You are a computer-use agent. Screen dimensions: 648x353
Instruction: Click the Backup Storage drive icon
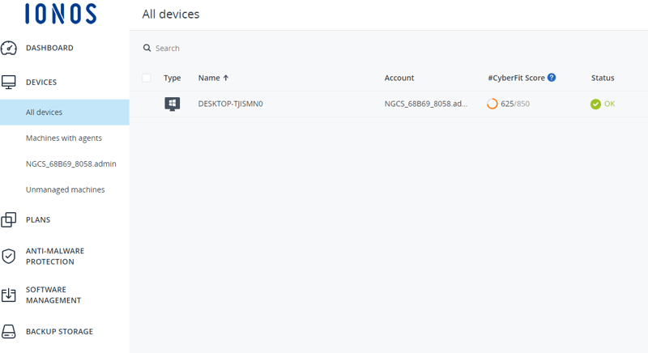coord(9,332)
